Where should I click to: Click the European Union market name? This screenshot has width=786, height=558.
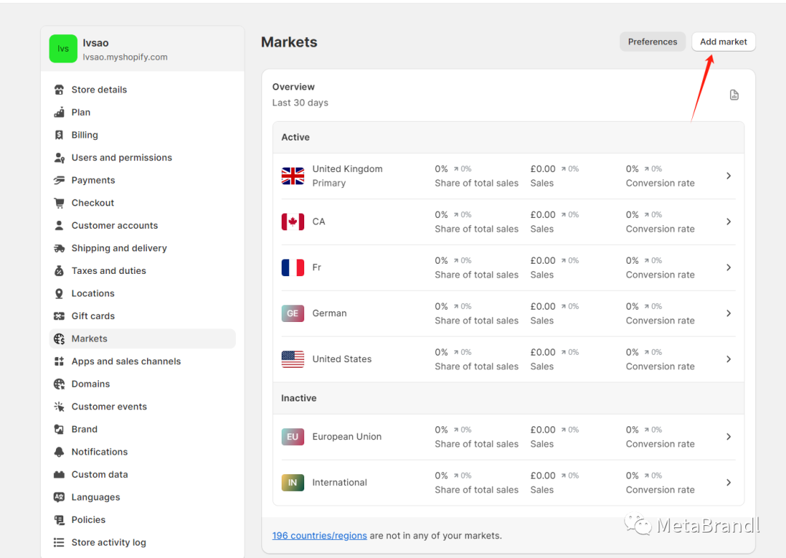347,436
